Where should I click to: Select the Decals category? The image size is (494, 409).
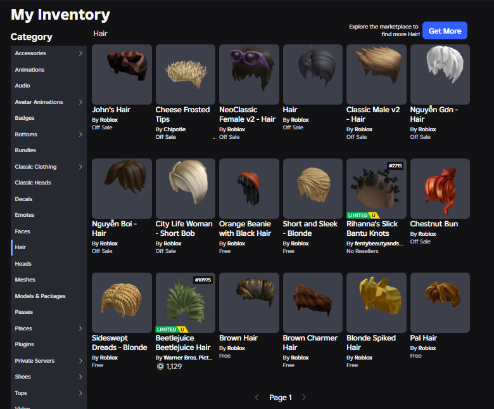(x=49, y=199)
